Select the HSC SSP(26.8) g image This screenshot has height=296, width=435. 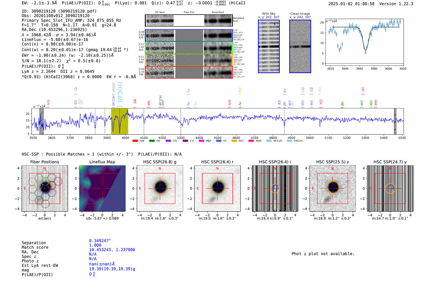click(x=160, y=189)
